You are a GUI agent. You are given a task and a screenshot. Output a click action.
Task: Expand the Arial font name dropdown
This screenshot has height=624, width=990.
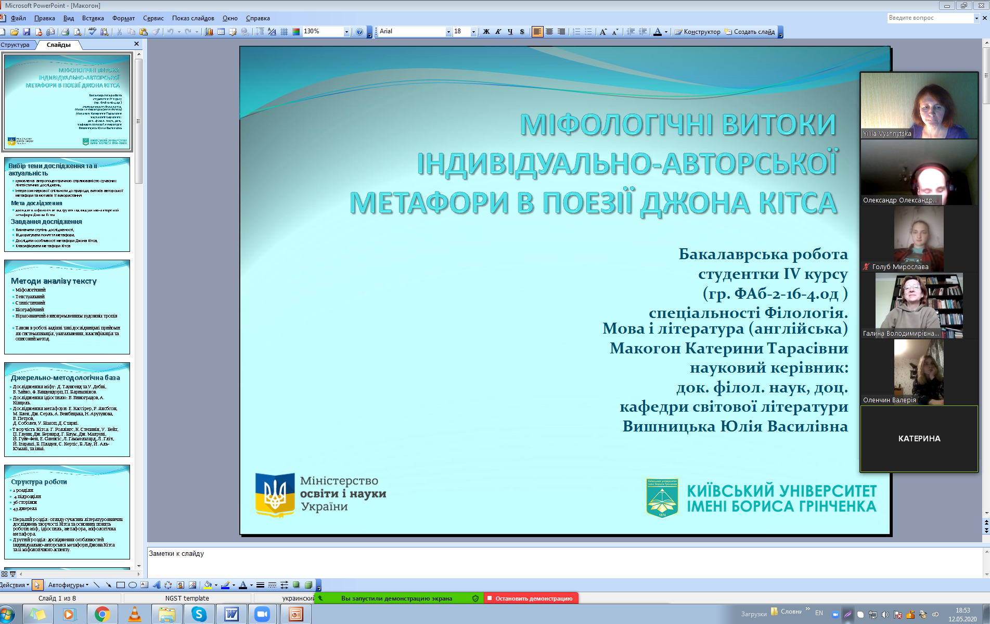click(448, 32)
